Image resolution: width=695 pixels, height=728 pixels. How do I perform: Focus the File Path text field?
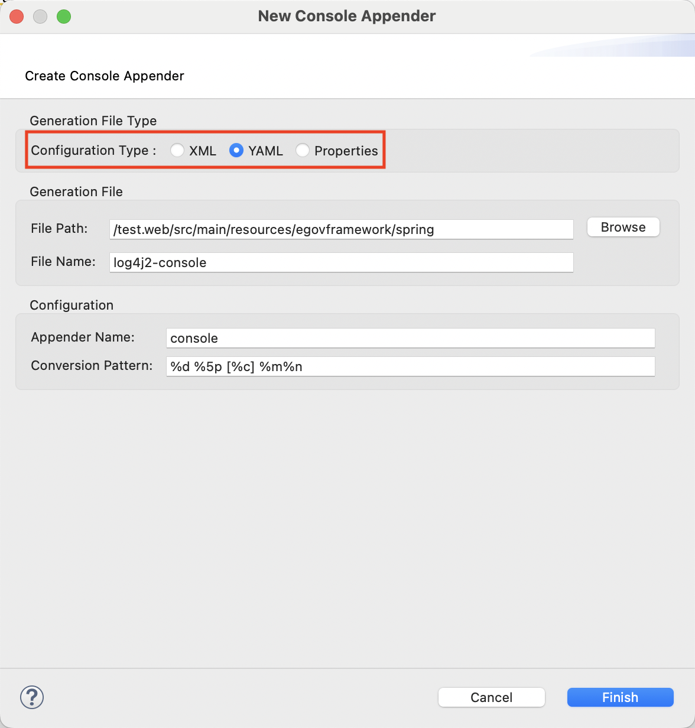point(341,229)
